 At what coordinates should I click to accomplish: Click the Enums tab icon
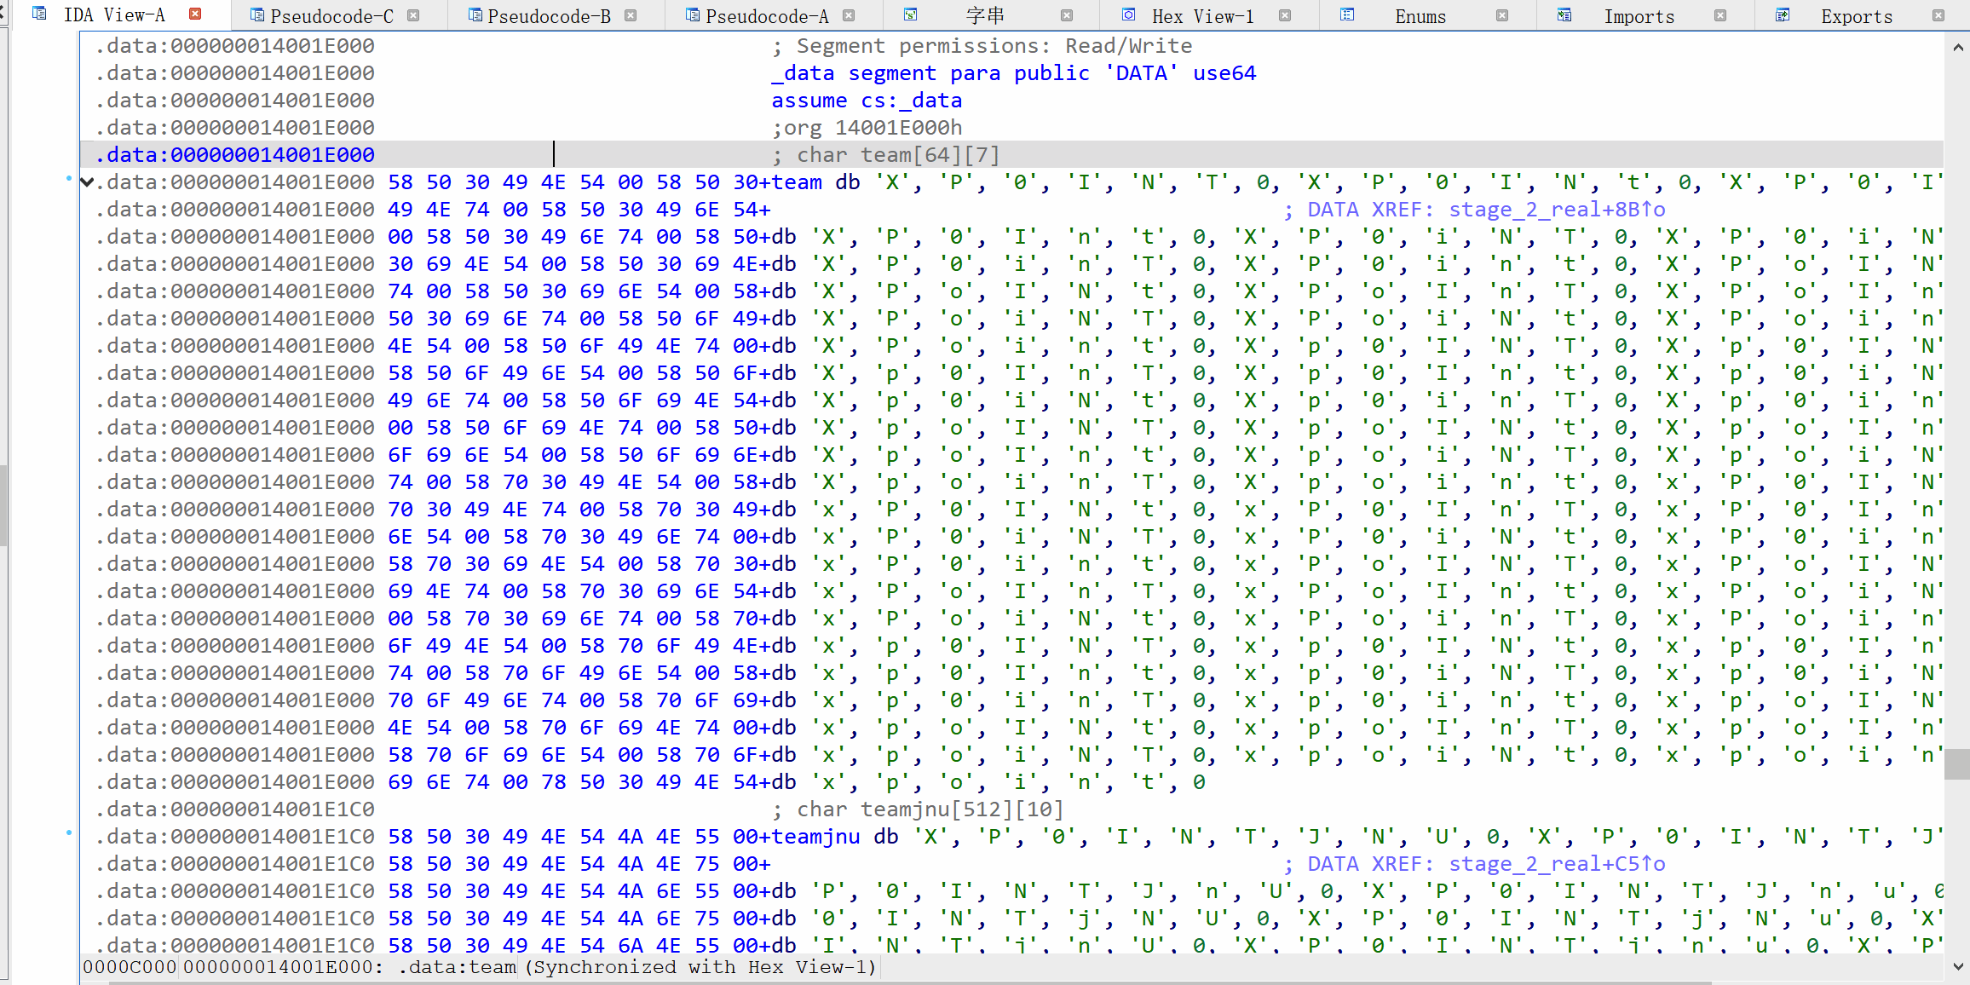(1347, 14)
